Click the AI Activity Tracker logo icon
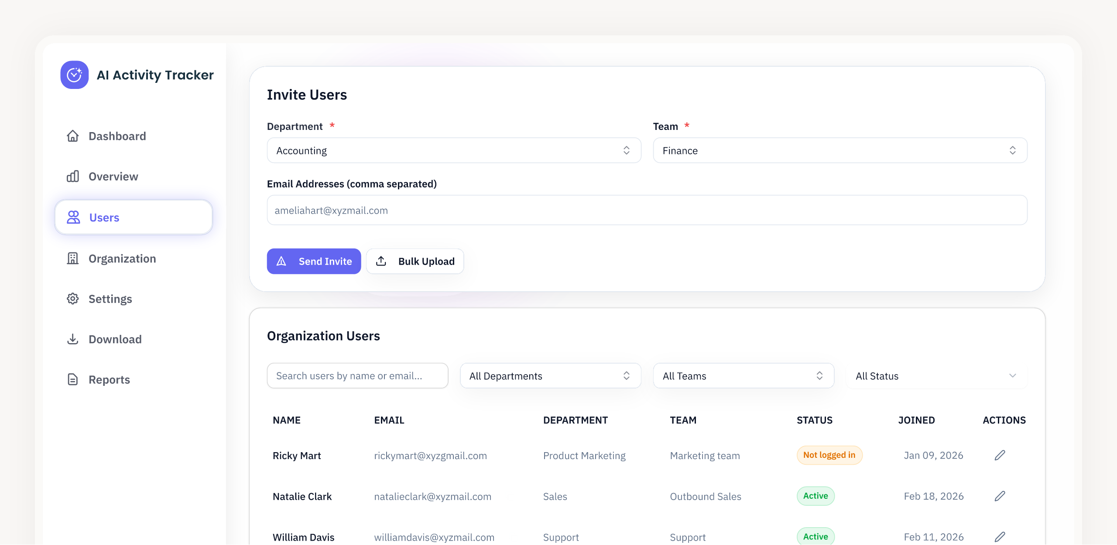The width and height of the screenshot is (1117, 545). click(74, 75)
